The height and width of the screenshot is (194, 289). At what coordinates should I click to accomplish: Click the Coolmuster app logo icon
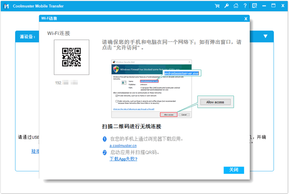coord(7,6)
